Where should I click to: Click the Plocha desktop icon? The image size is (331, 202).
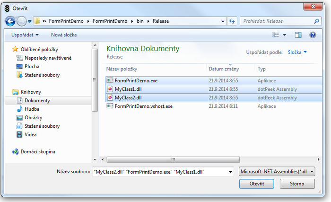pos(19,66)
